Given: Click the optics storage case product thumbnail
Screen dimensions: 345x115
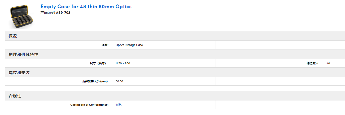Looking at the screenshot, I should tap(22, 16).
